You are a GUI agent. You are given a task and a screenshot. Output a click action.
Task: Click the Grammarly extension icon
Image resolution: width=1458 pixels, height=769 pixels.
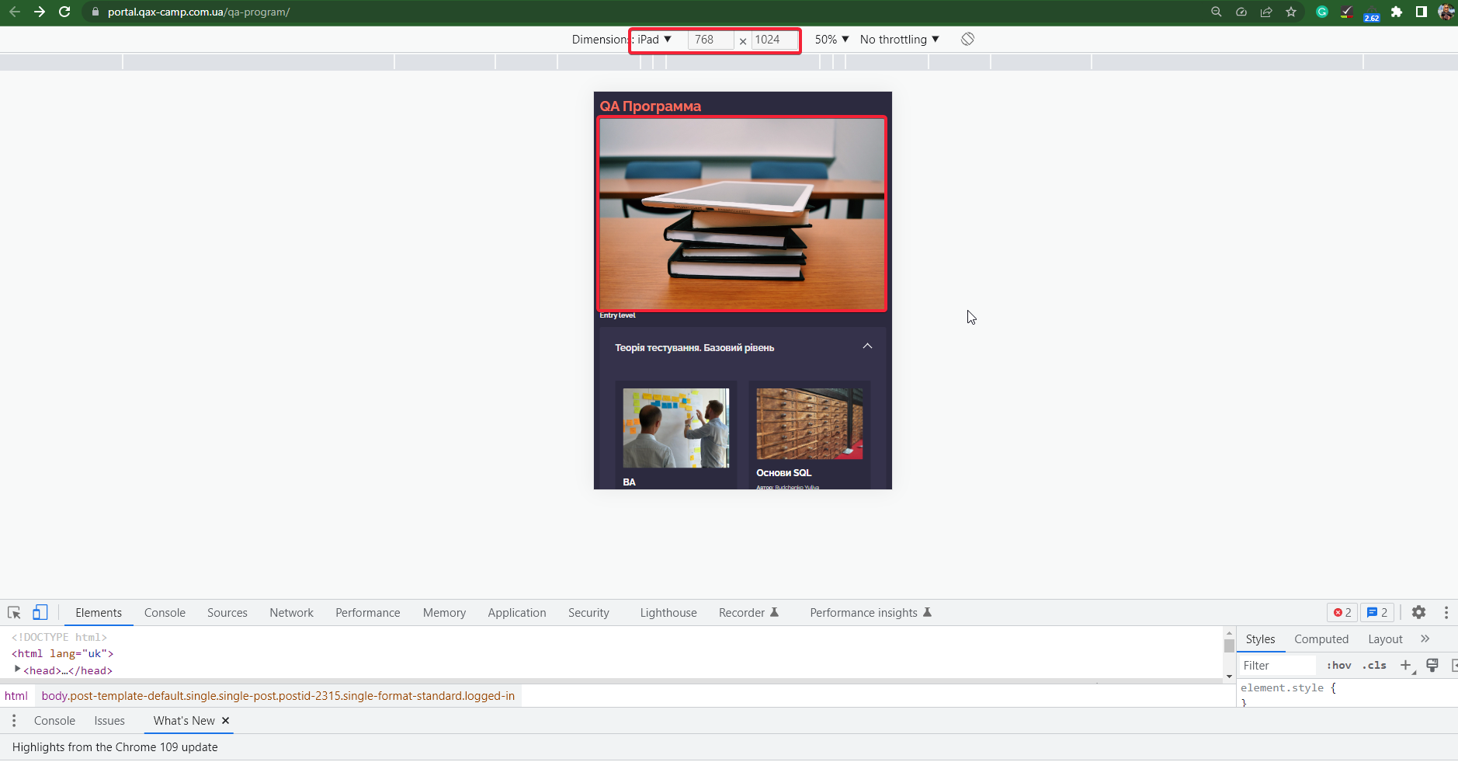[x=1322, y=12]
